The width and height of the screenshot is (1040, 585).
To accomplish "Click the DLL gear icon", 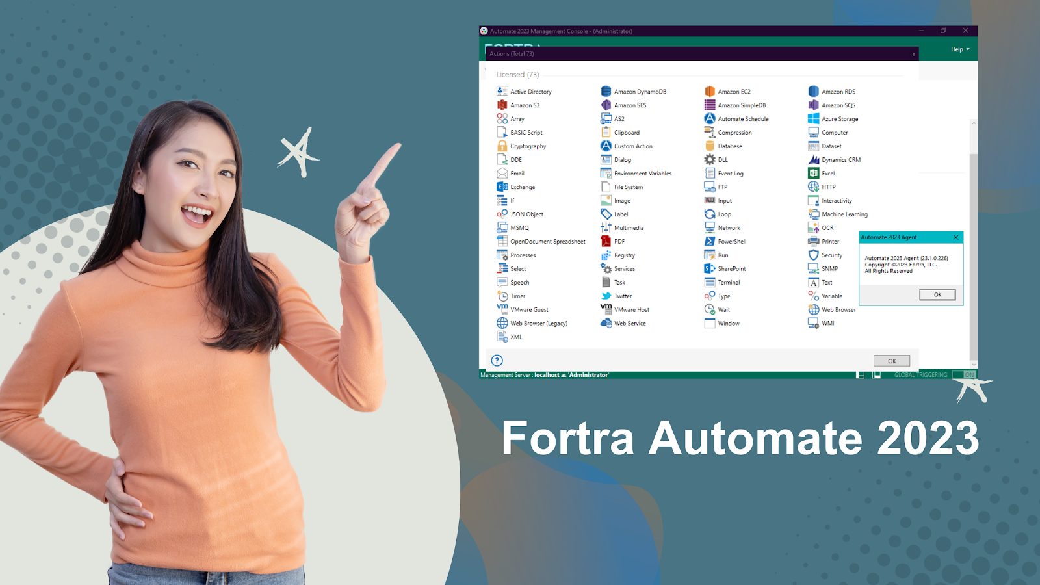I will pos(710,160).
